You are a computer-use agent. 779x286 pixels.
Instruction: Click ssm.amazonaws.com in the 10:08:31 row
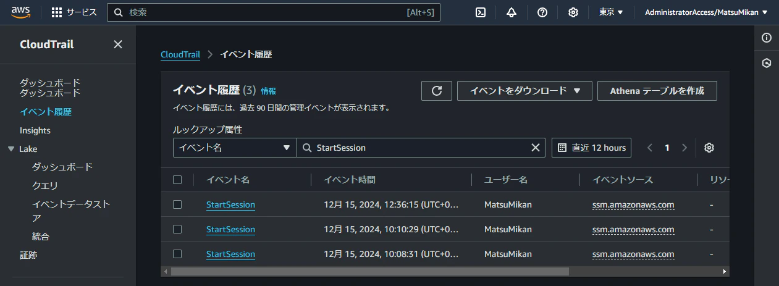click(633, 254)
